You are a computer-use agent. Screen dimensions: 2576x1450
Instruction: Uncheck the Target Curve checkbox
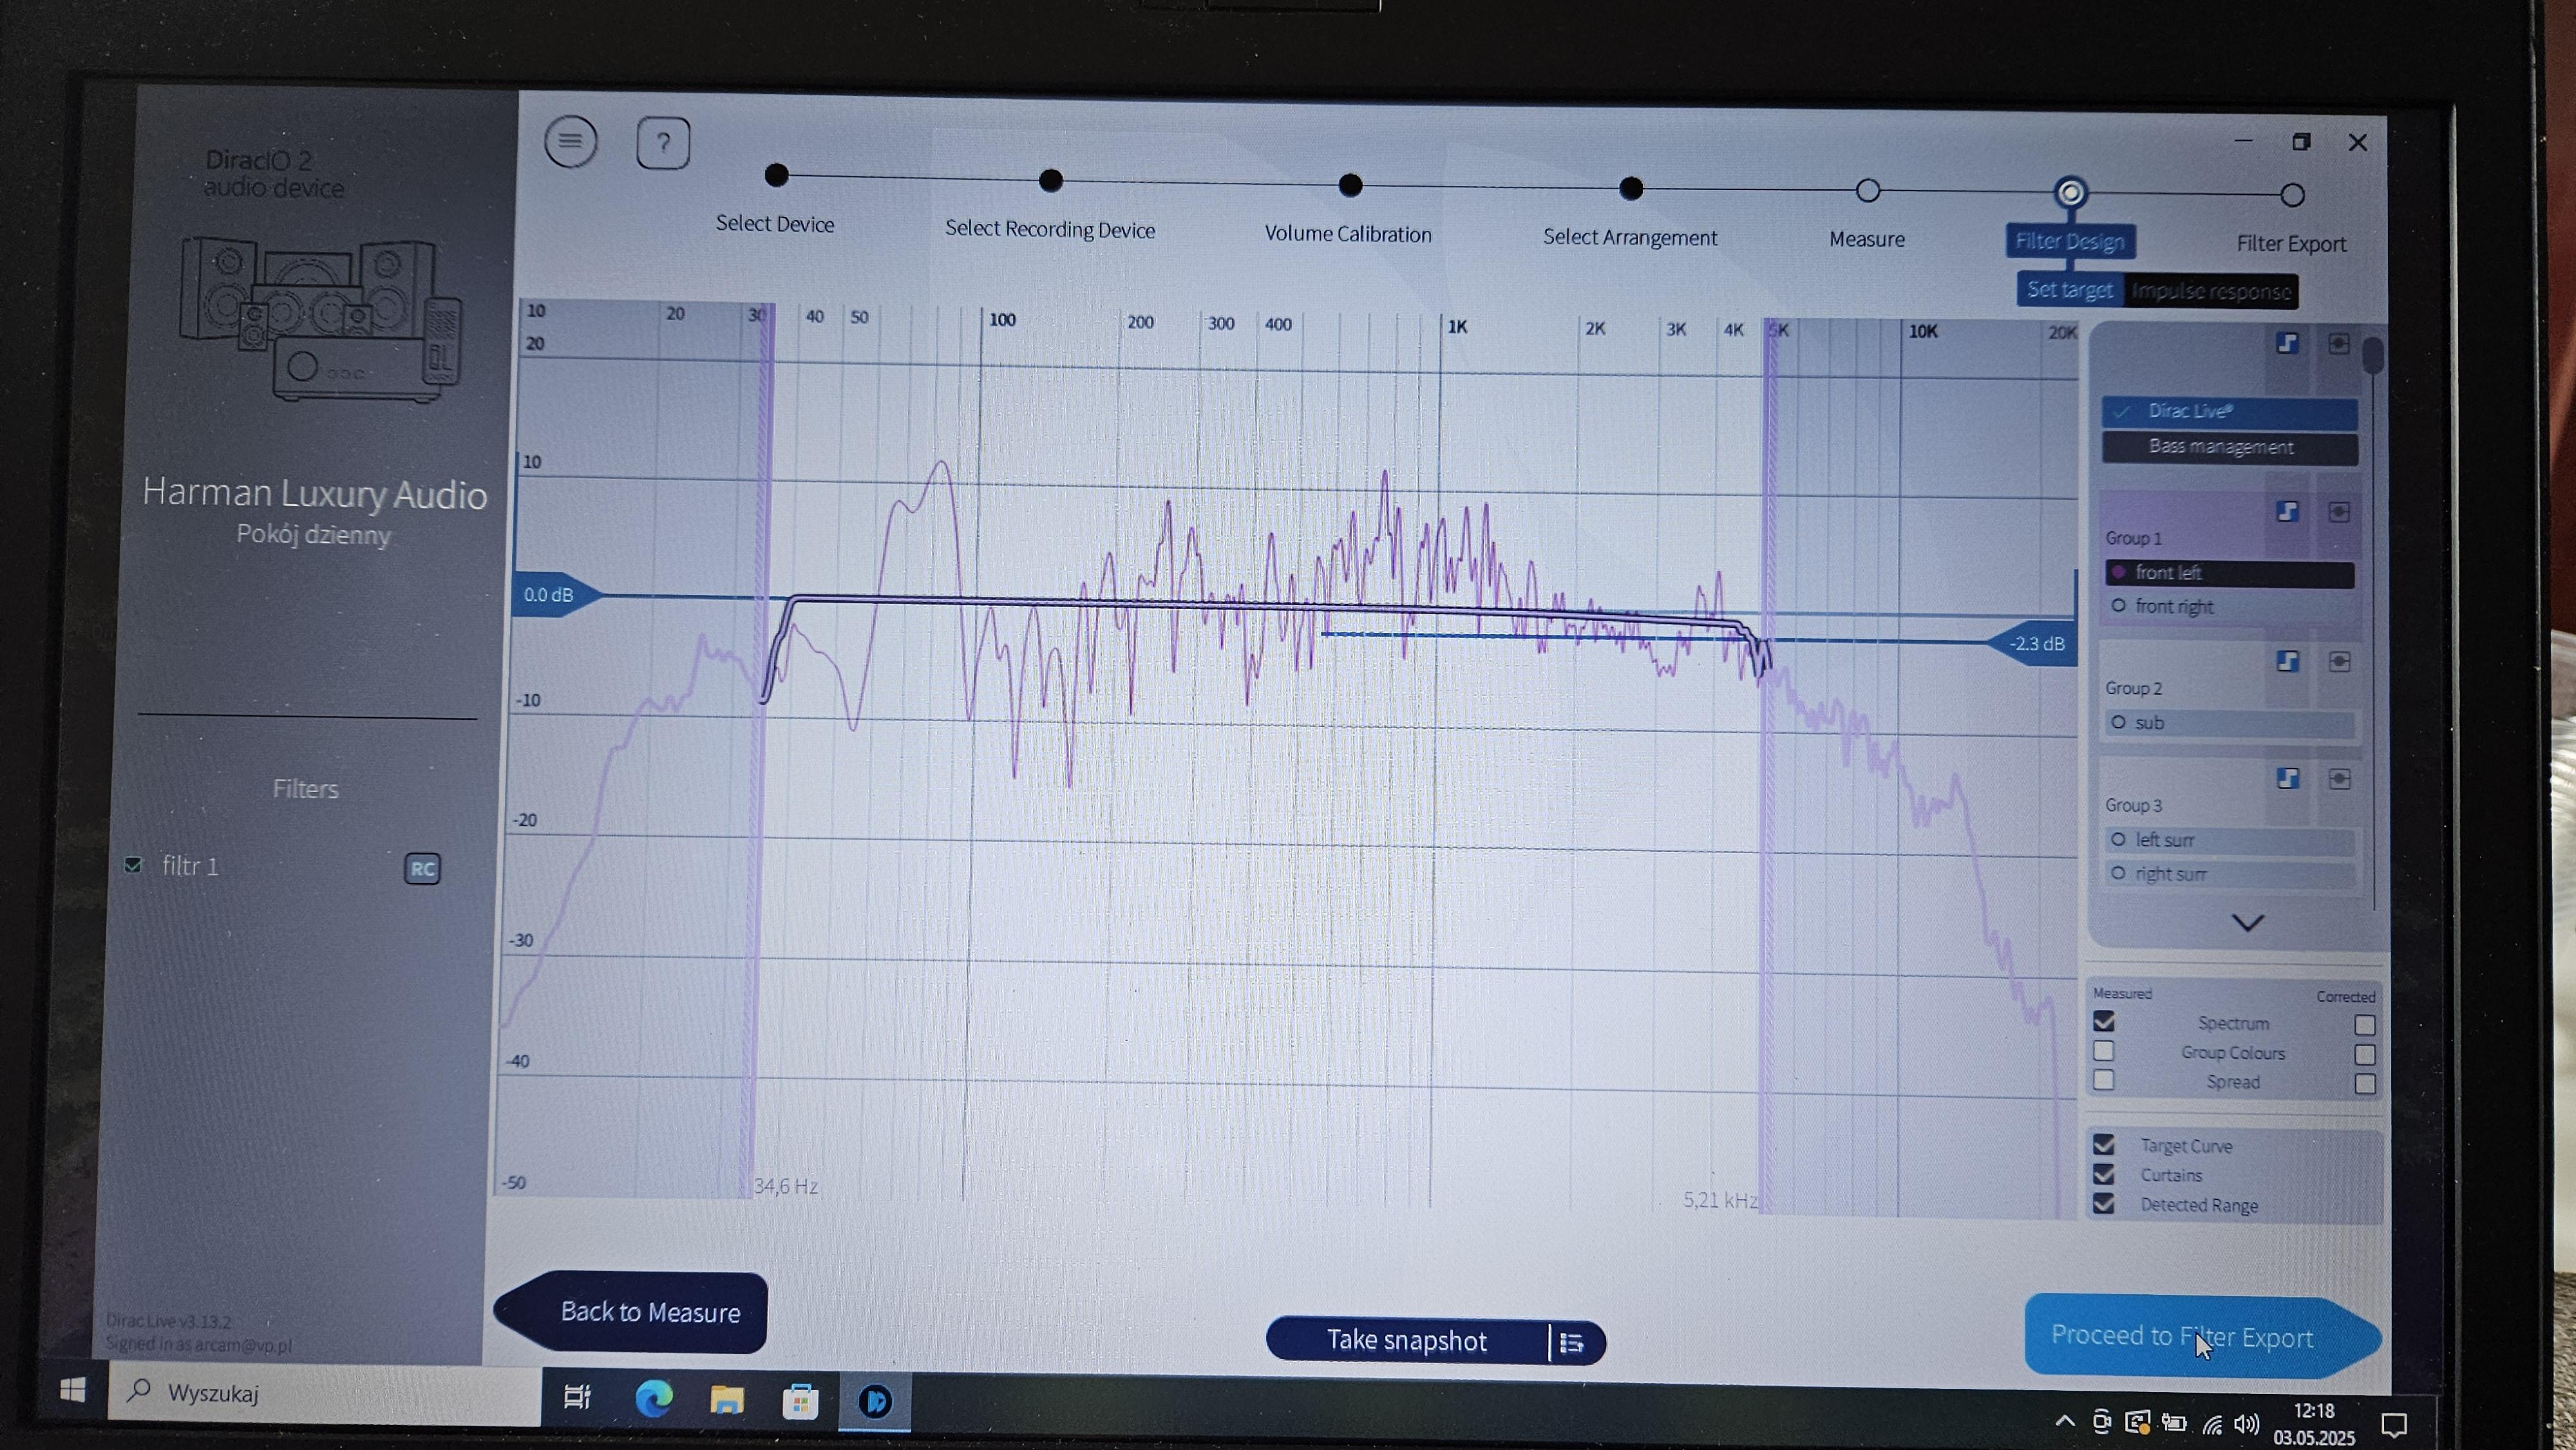click(x=2104, y=1144)
